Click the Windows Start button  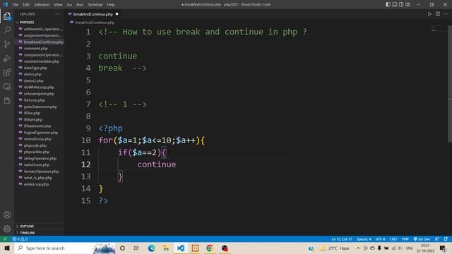[x=7, y=248]
